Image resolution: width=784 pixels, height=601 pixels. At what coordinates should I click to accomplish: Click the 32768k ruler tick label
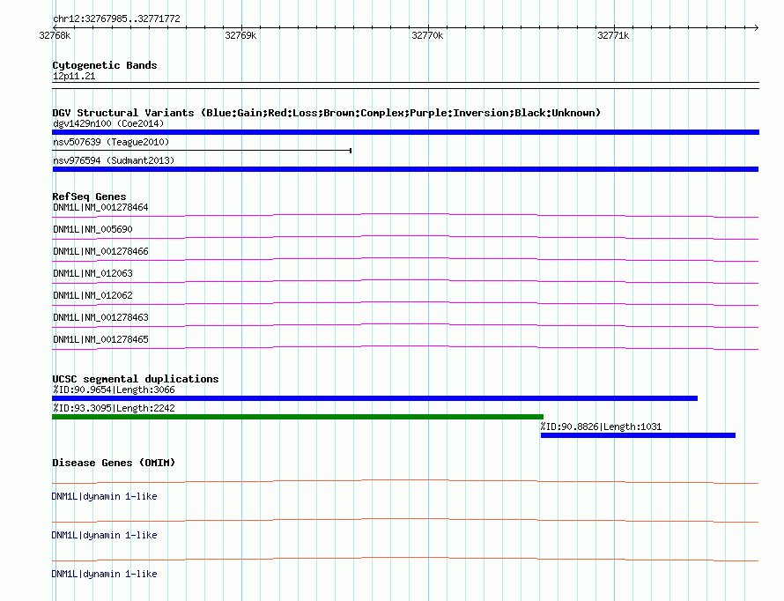[55, 35]
